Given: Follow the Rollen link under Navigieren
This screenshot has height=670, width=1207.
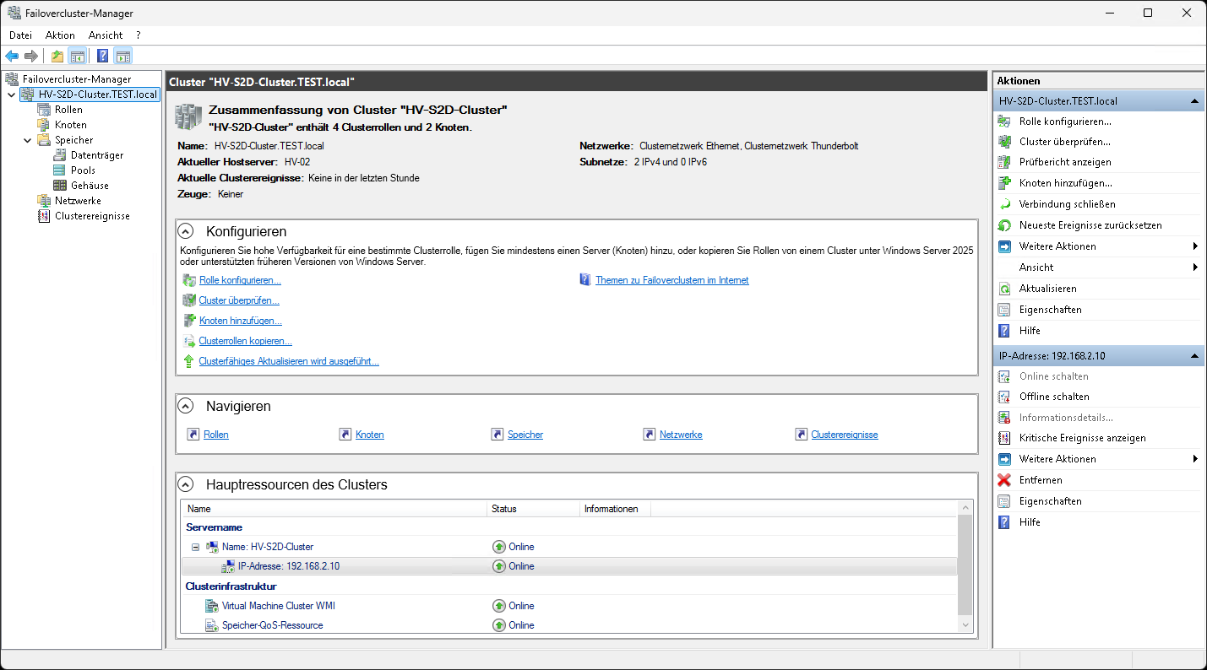Looking at the screenshot, I should (216, 435).
